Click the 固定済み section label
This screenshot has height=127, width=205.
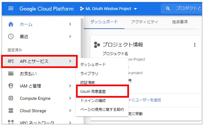coord(15,50)
